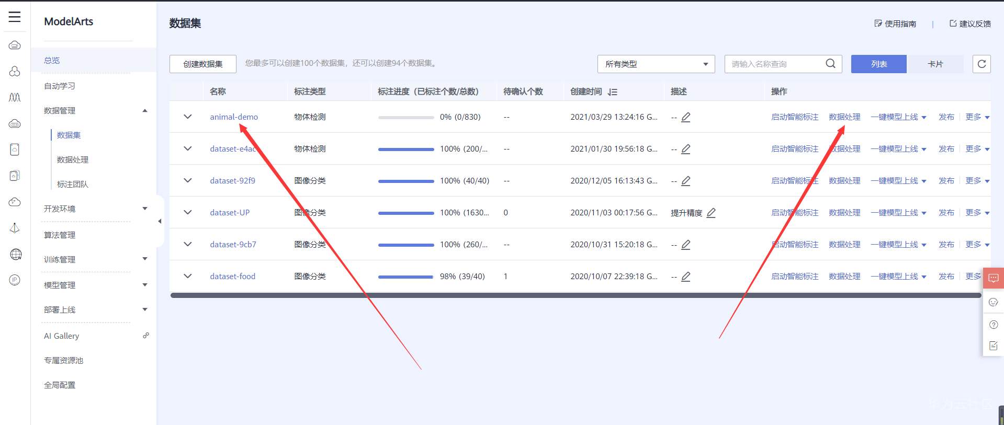Expand the 训练管理 sidebar section
The height and width of the screenshot is (425, 1004).
(145, 259)
